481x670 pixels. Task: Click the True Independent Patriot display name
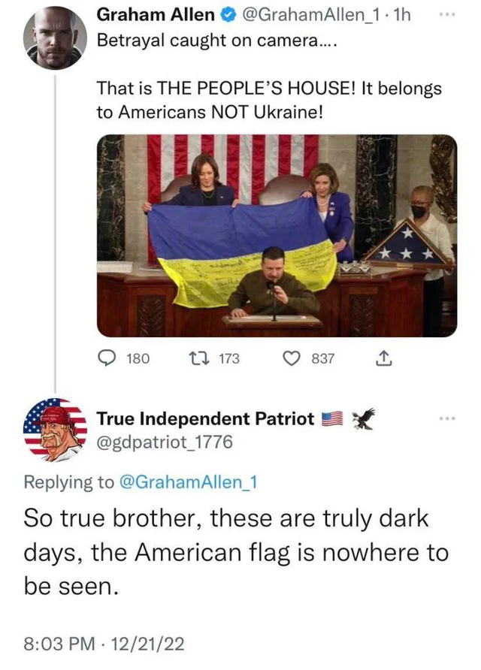click(205, 419)
